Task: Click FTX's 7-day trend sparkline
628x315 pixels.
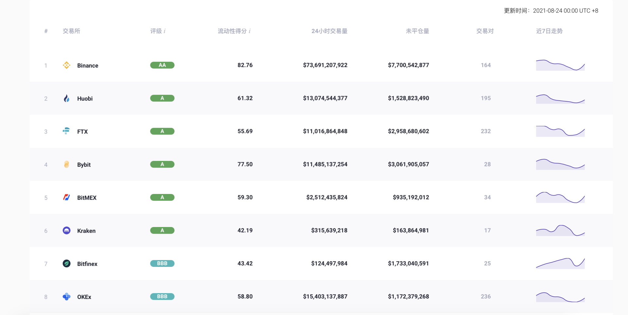Action: pos(560,131)
